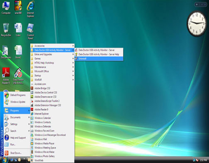The width and height of the screenshot is (209, 163).
Task: Open Windows Meeting Space
Action: (52, 148)
